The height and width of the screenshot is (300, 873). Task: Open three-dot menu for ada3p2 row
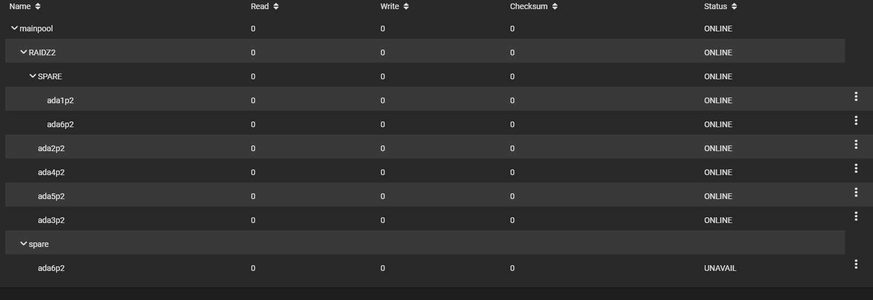click(x=855, y=216)
